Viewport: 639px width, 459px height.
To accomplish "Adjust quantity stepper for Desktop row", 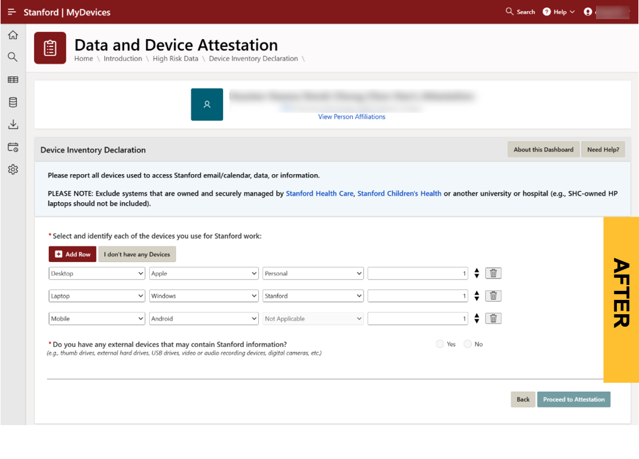I will point(477,273).
